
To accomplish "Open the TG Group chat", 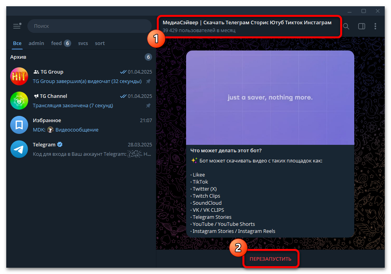I will [81, 76].
